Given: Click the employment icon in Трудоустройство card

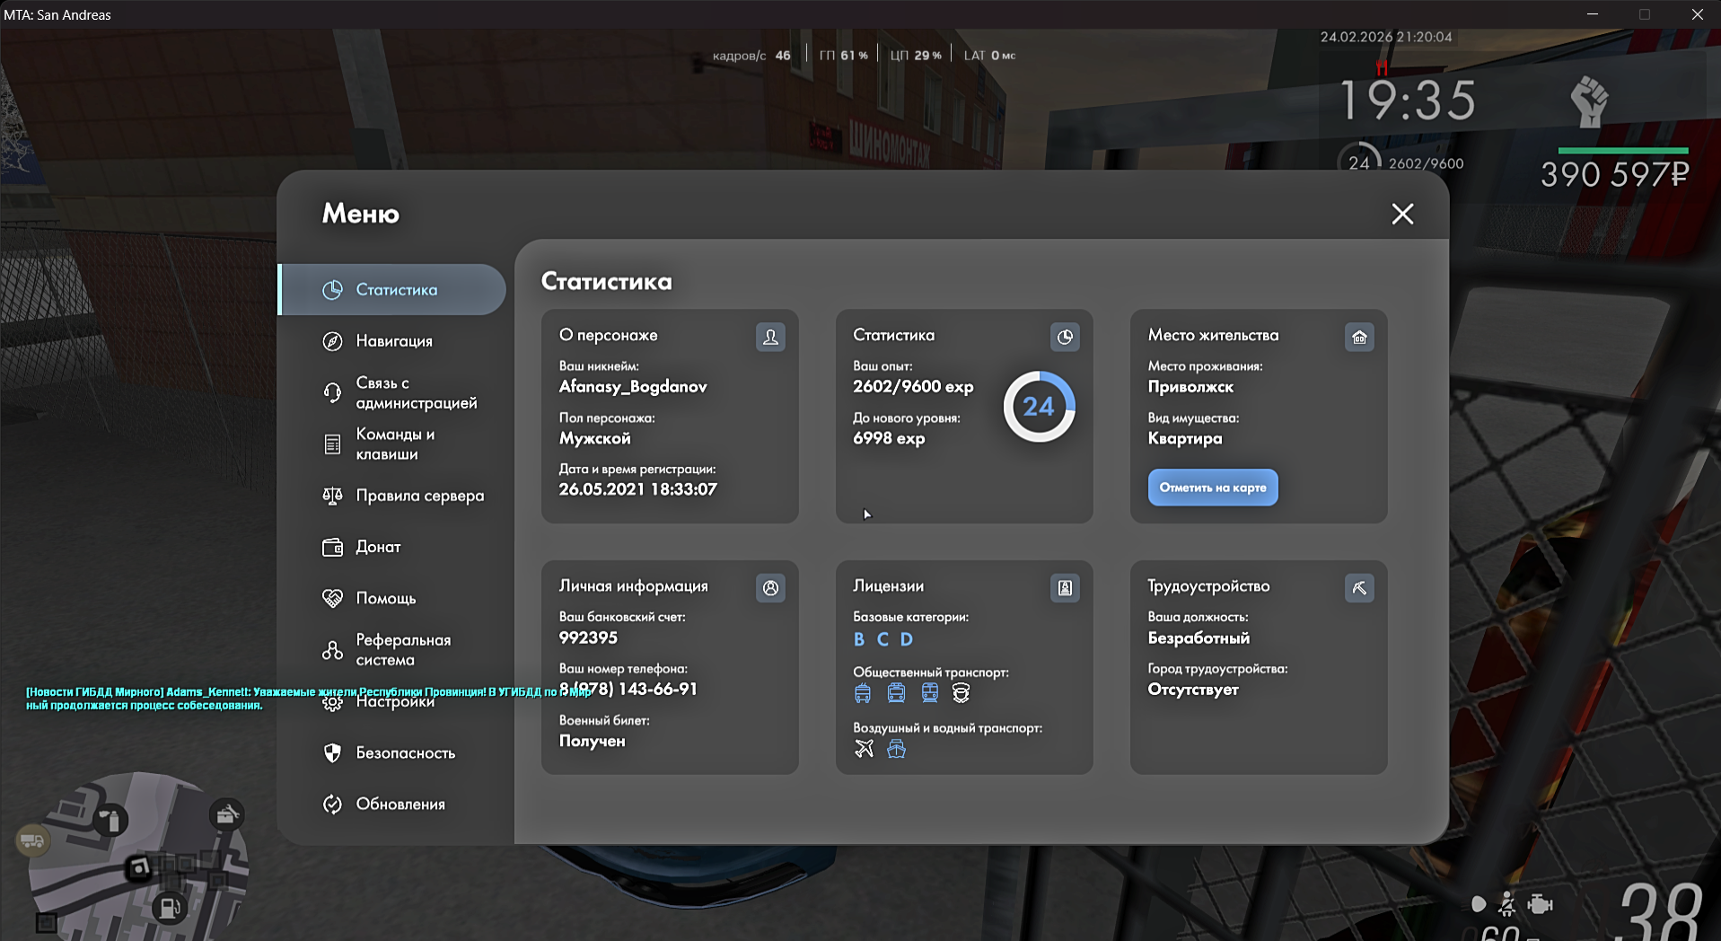Looking at the screenshot, I should (x=1359, y=588).
